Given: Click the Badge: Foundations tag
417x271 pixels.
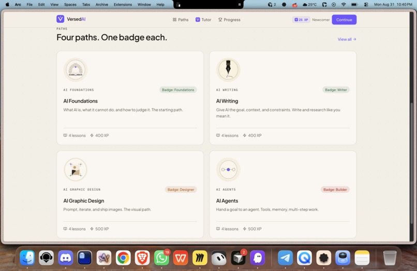Looking at the screenshot, I should 178,90.
